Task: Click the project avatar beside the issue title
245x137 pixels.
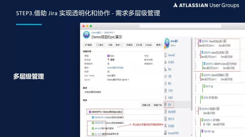Action: tap(86, 35)
